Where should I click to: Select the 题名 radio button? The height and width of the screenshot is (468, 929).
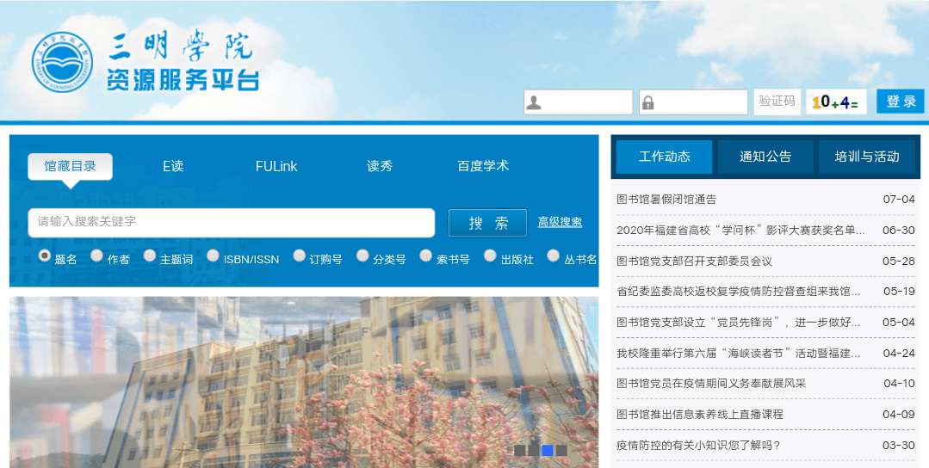[45, 256]
